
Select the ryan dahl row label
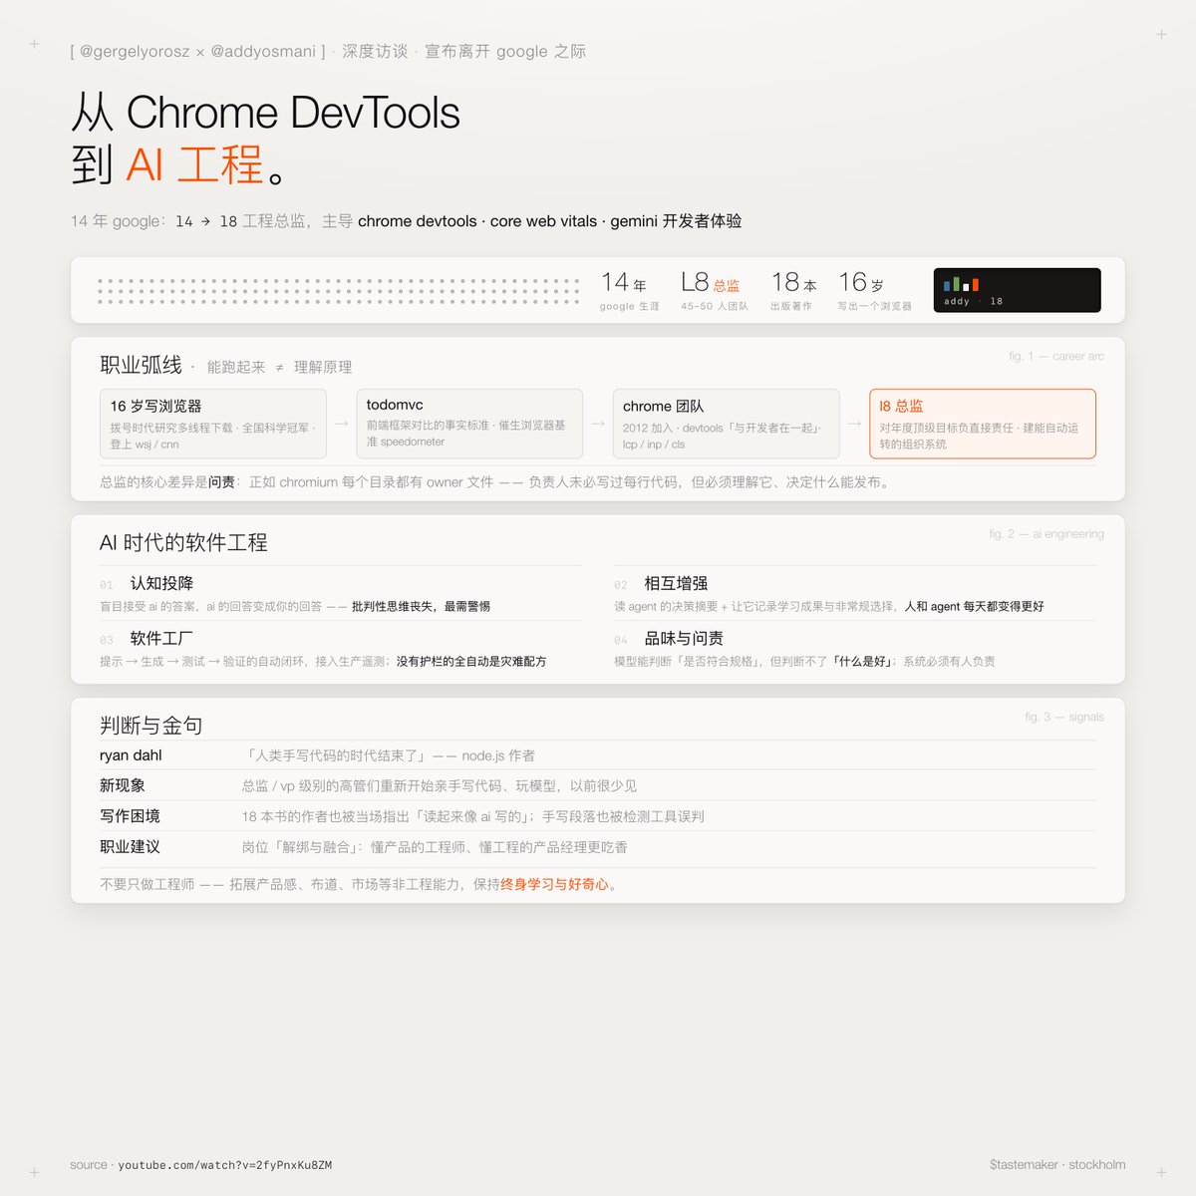pyautogui.click(x=131, y=755)
